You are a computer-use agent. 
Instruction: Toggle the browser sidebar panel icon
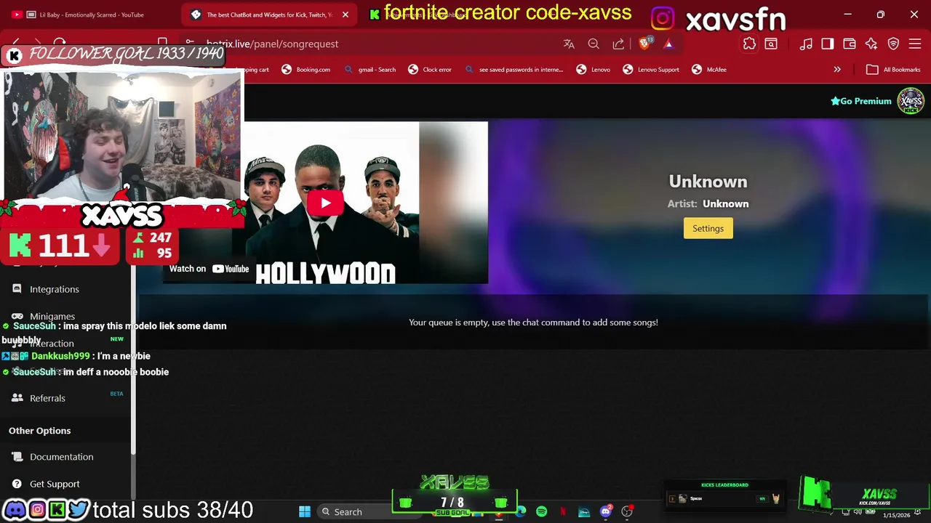click(828, 44)
